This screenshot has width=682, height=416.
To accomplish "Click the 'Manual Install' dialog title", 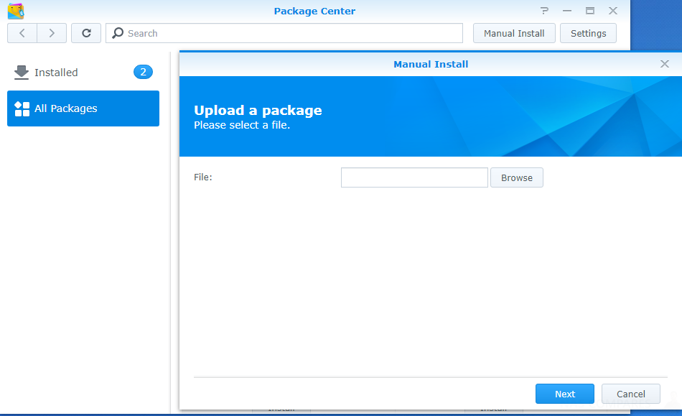I will tap(431, 65).
